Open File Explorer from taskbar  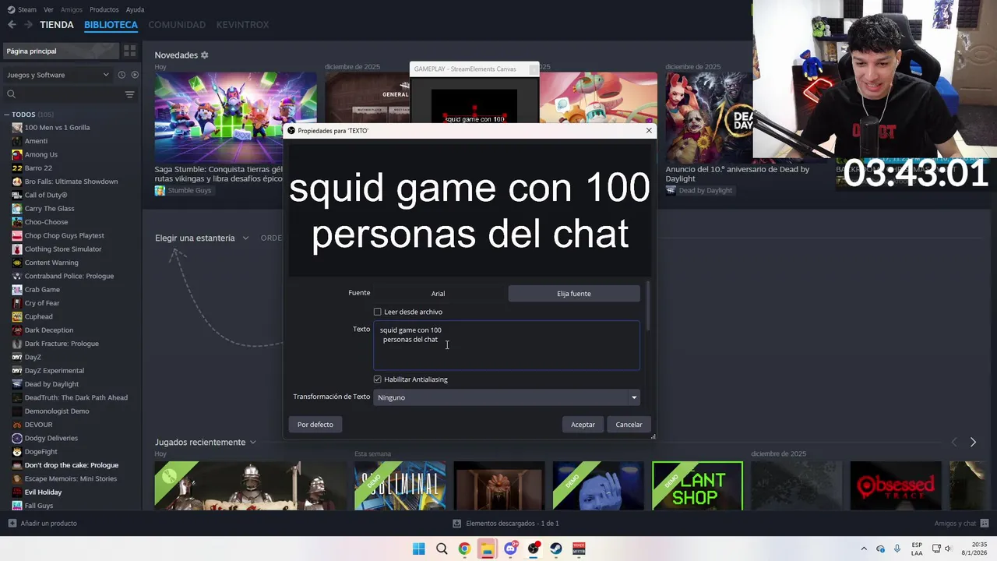point(487,549)
